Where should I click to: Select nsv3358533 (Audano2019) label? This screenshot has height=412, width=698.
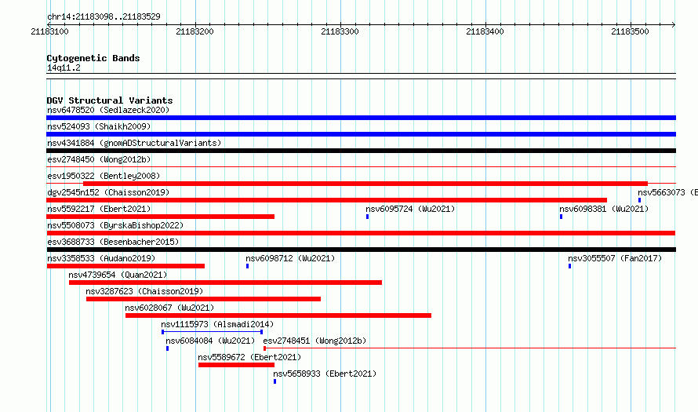[101, 258]
